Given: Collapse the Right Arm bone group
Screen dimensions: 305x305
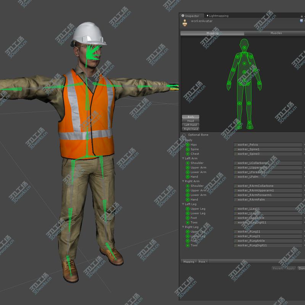Looking at the screenshot, I should [183, 181].
